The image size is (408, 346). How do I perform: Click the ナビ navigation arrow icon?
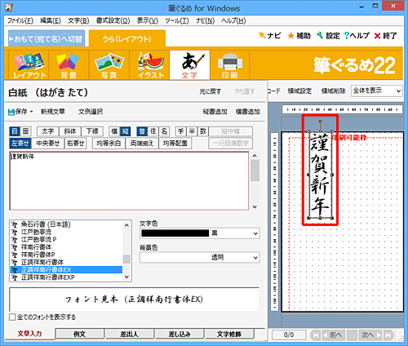click(262, 35)
